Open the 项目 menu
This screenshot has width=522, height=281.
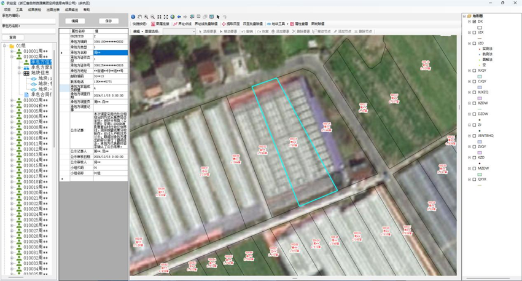pos(7,10)
